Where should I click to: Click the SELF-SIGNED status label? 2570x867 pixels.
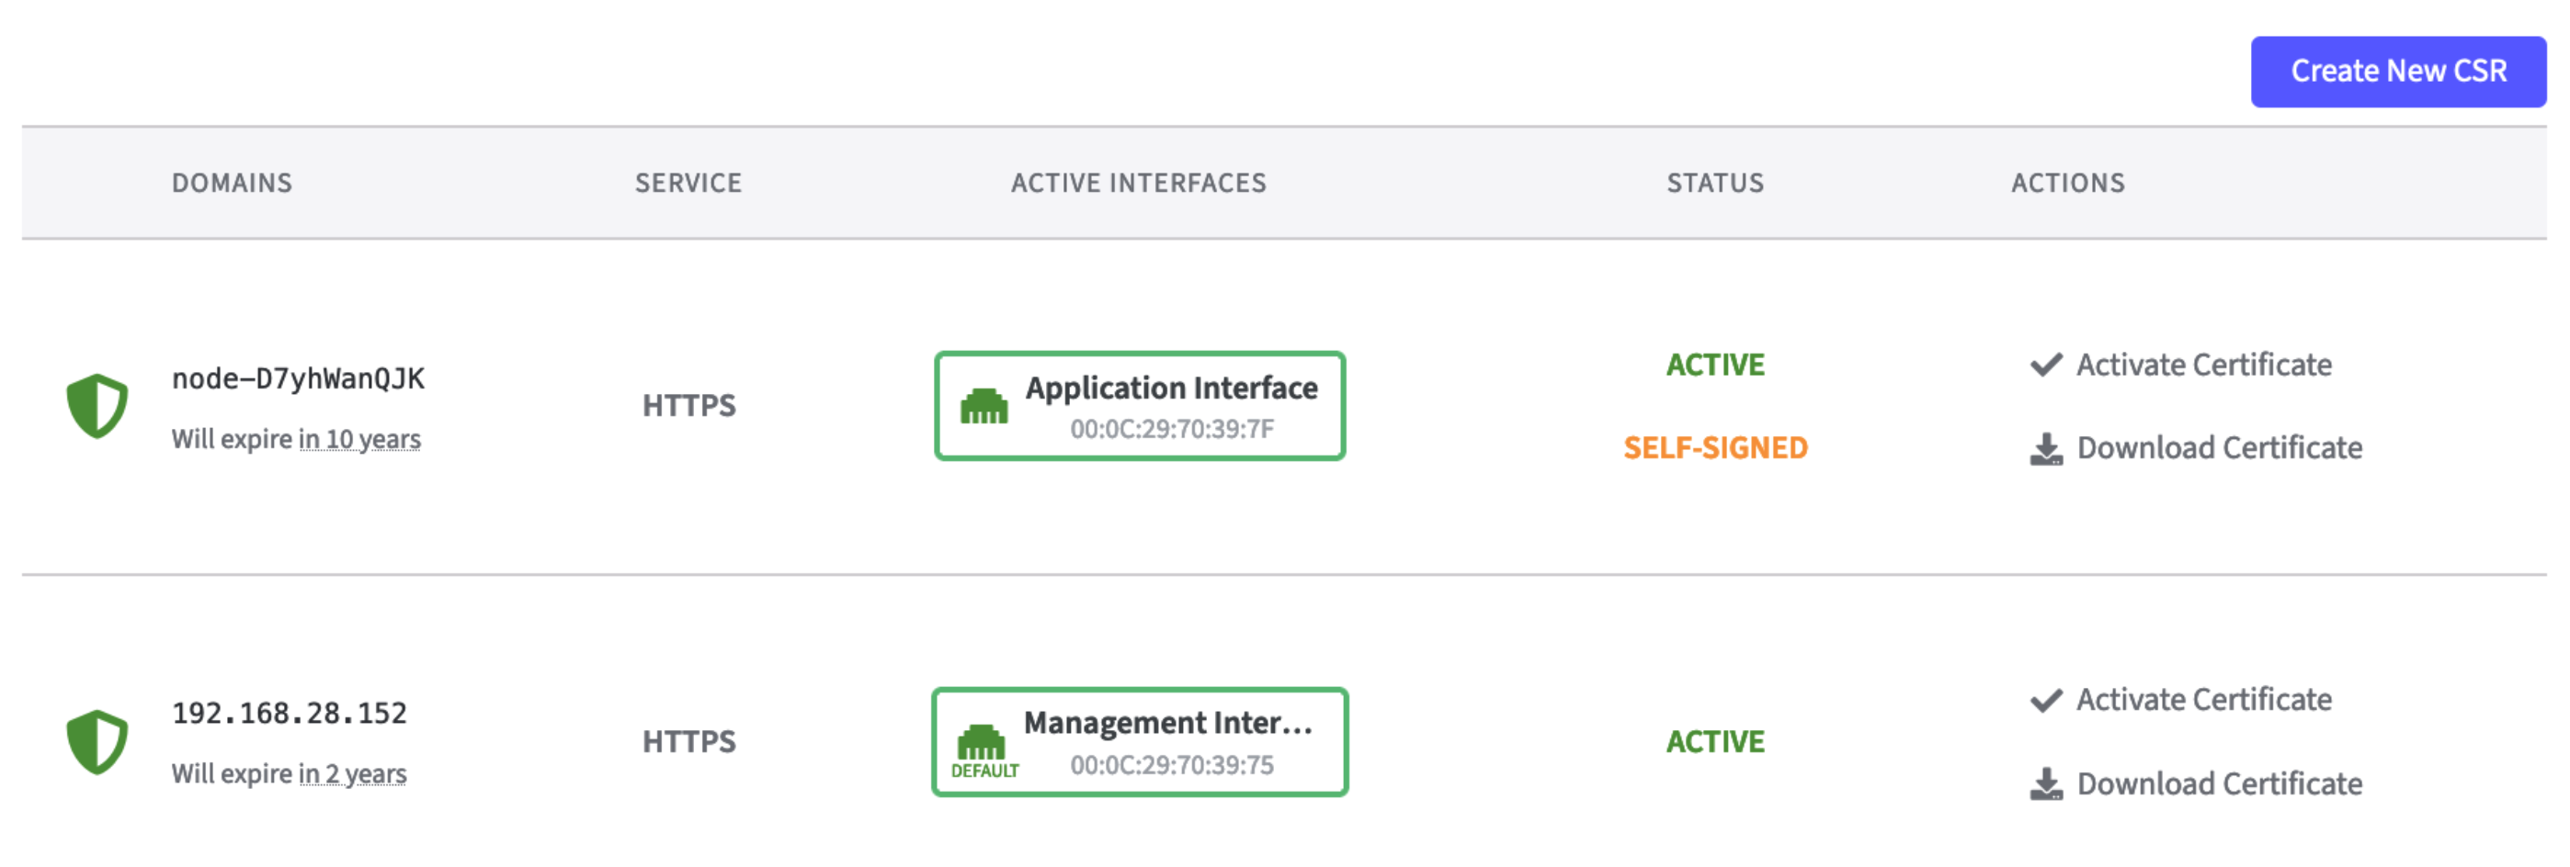pyautogui.click(x=1714, y=448)
